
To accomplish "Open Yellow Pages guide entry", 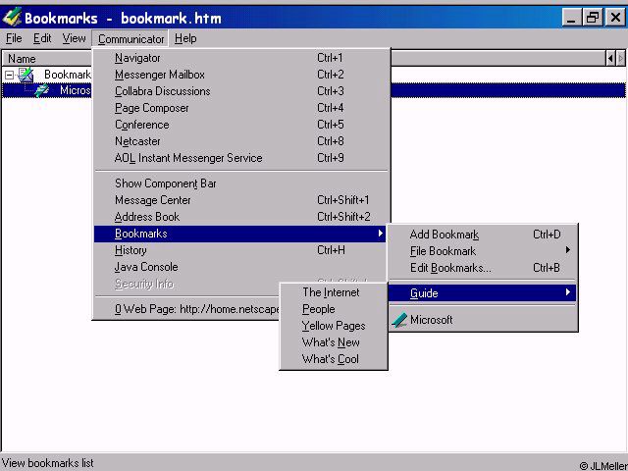I will (x=334, y=326).
